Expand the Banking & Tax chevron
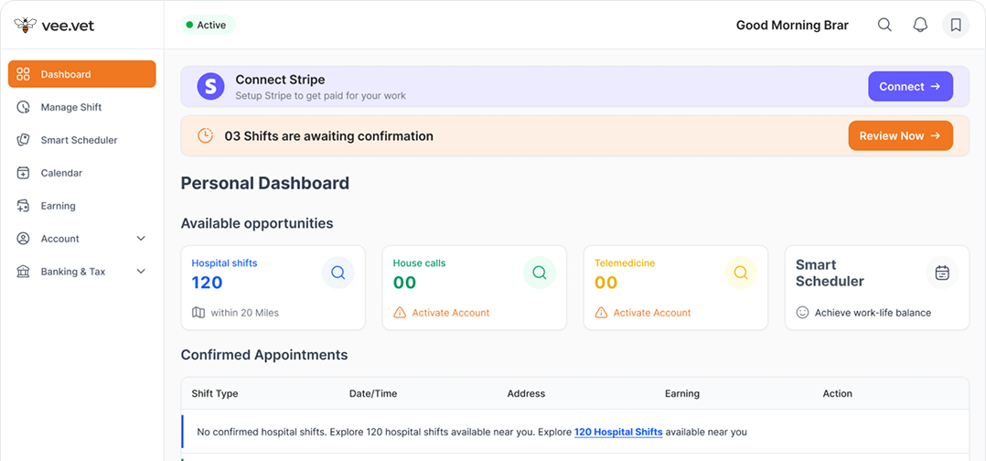This screenshot has width=986, height=461. pos(141,272)
